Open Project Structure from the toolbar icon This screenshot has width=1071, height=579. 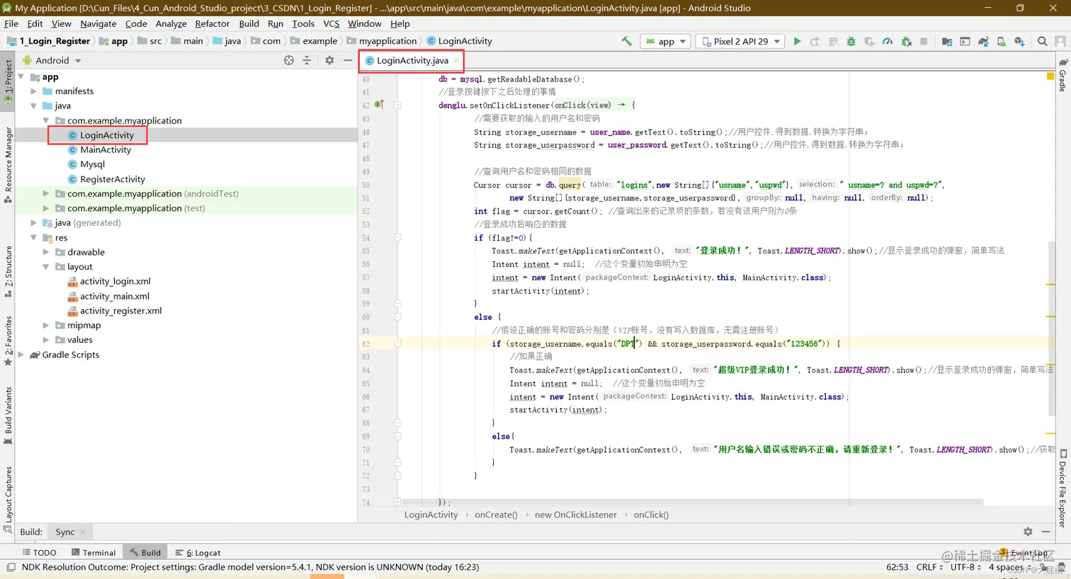pos(947,41)
